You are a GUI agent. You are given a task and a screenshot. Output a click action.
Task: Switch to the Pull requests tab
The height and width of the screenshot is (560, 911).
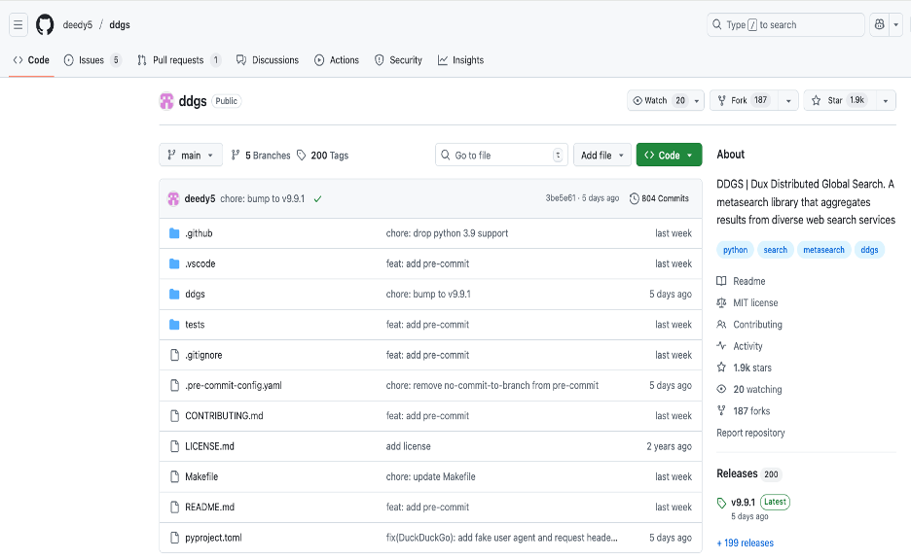click(178, 60)
